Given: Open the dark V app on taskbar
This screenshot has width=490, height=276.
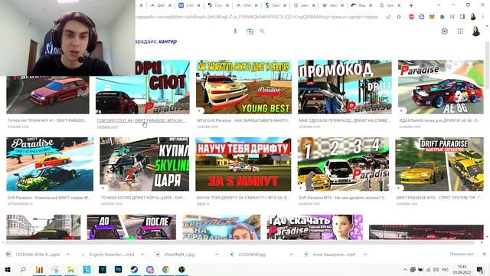Looking at the screenshot, I should [x=103, y=269].
